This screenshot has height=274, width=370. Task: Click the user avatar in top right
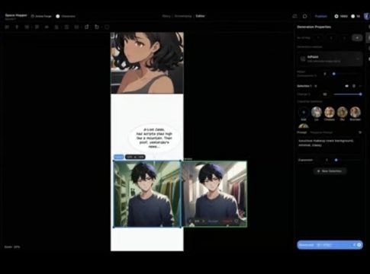[x=367, y=16]
